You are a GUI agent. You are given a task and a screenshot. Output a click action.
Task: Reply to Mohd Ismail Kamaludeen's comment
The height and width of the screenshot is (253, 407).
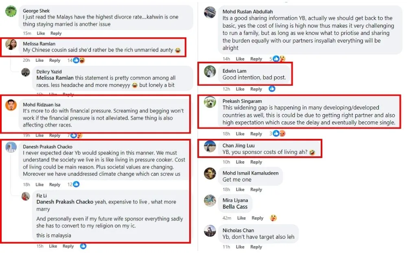point(256,190)
